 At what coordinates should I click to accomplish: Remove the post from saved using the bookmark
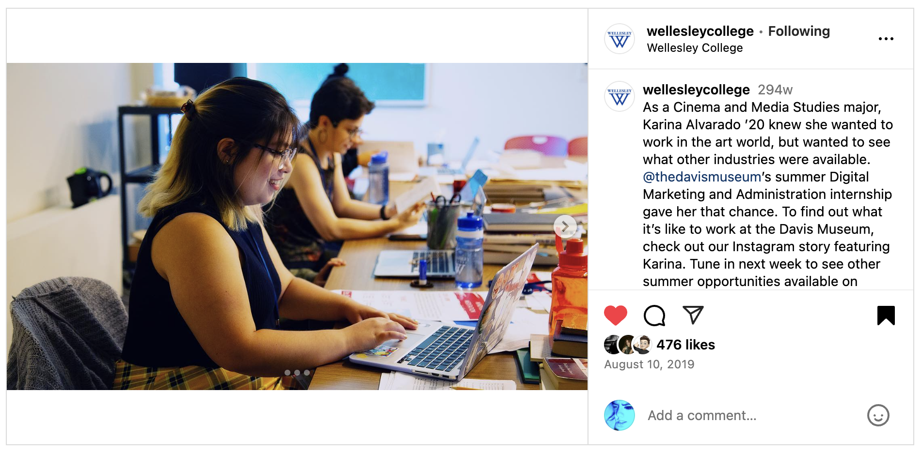tap(886, 316)
